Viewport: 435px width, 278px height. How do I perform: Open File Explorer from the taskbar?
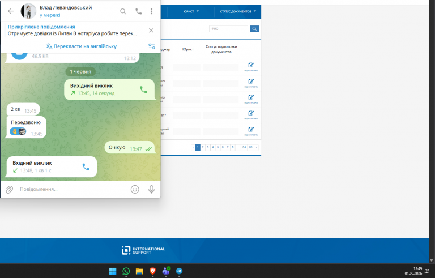point(139,271)
